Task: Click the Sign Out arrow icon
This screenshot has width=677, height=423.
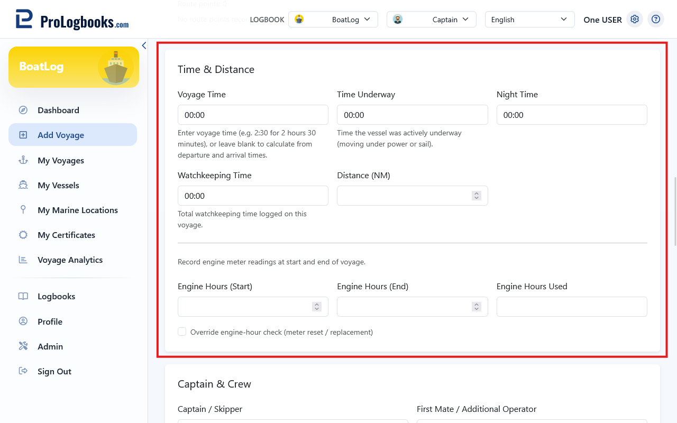Action: [23, 371]
